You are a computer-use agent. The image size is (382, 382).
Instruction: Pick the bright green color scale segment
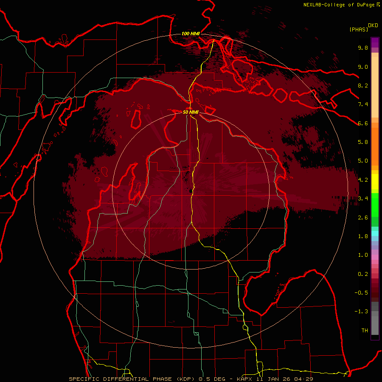(375, 205)
